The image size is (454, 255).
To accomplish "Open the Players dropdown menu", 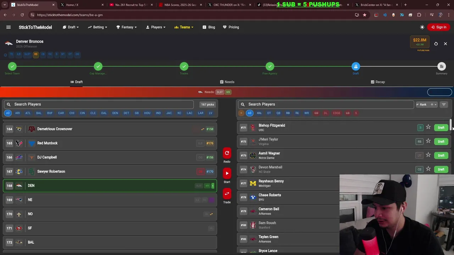I will [156, 27].
